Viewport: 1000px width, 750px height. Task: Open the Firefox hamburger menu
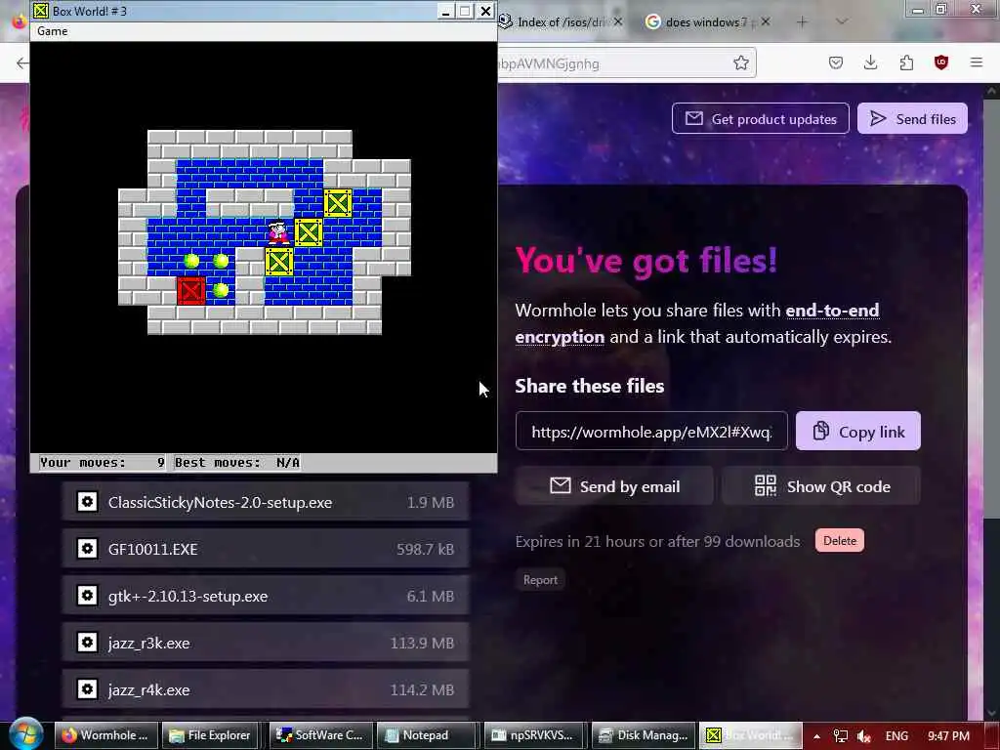pyautogui.click(x=977, y=62)
